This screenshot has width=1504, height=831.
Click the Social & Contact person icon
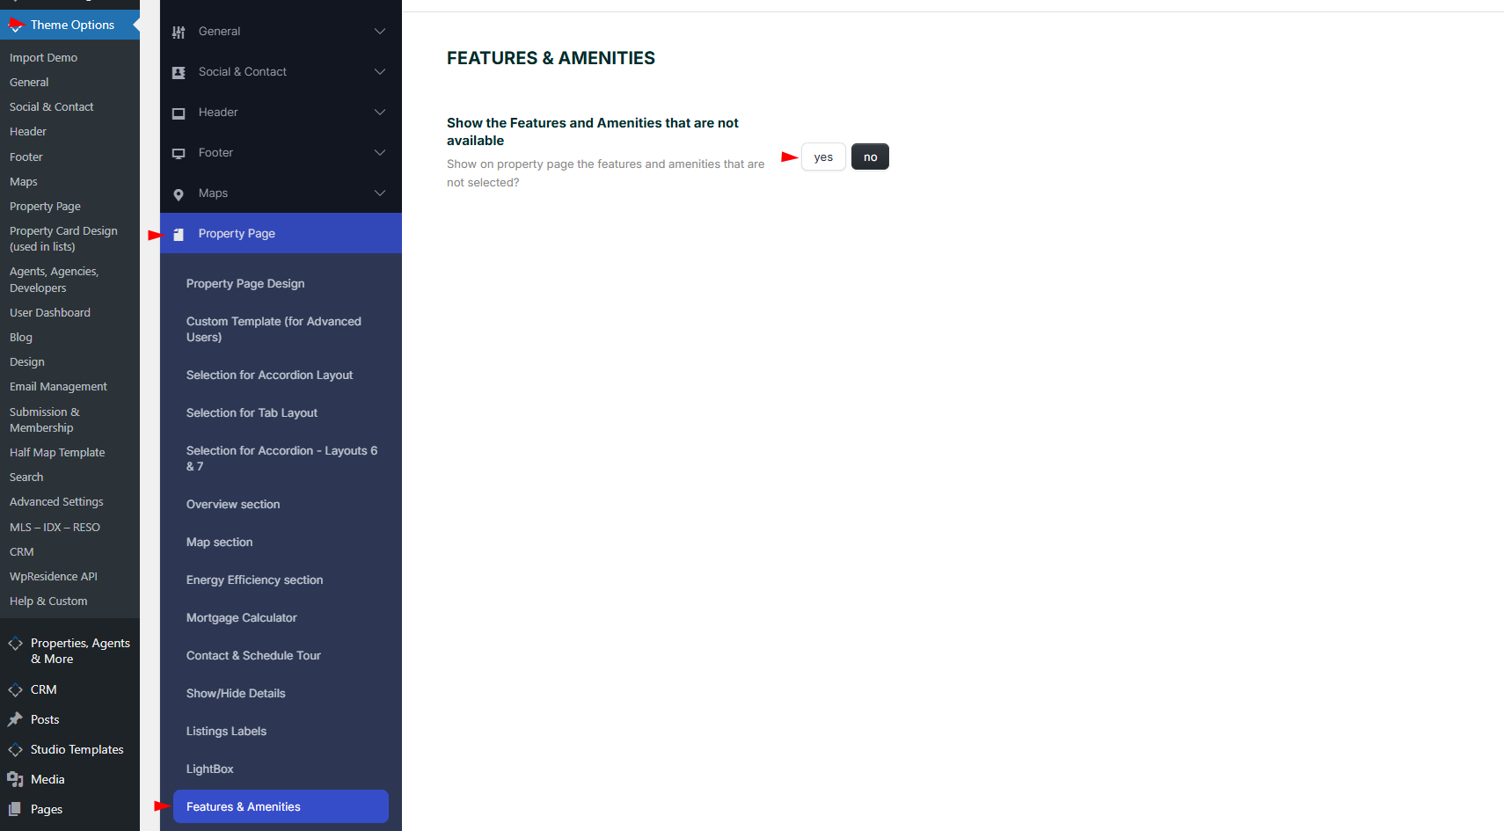[x=179, y=73]
